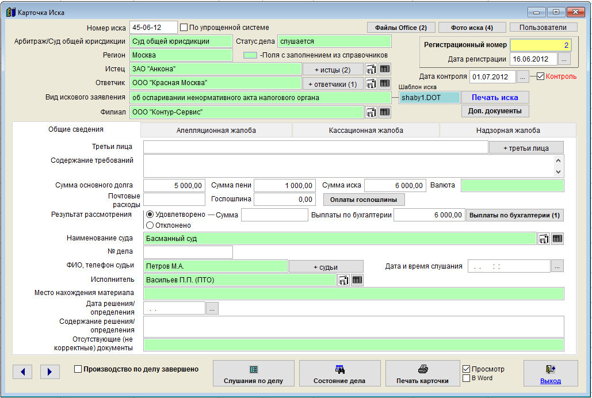Open date picker for Дата регистрации
The width and height of the screenshot is (592, 398).
pyautogui.click(x=564, y=59)
